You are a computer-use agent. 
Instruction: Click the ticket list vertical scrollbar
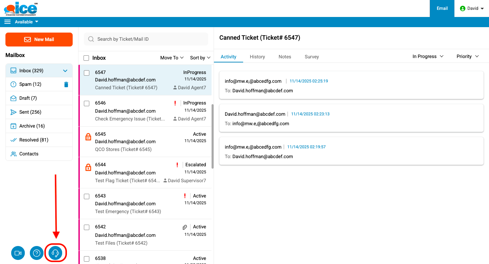[x=213, y=136]
